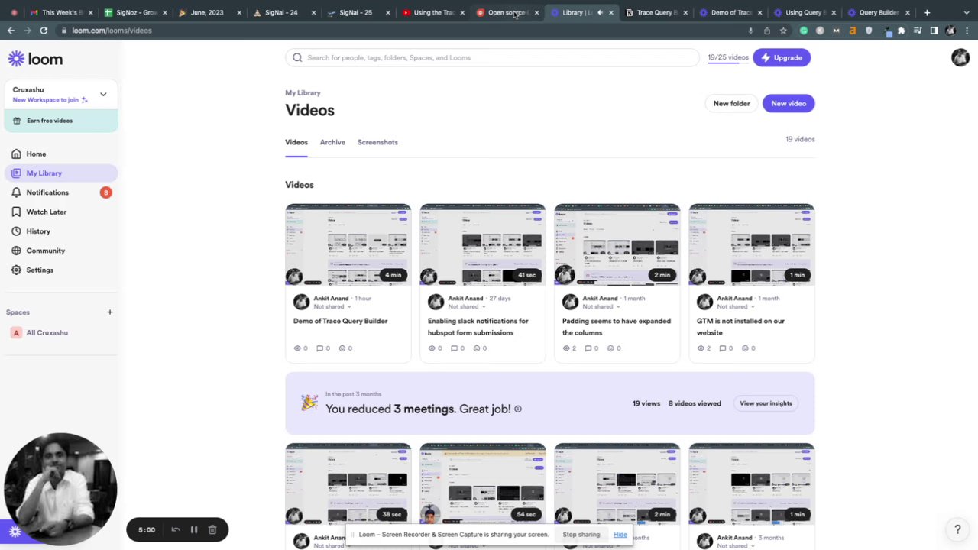Click reactions icon on GTM is not installed video

pos(745,348)
